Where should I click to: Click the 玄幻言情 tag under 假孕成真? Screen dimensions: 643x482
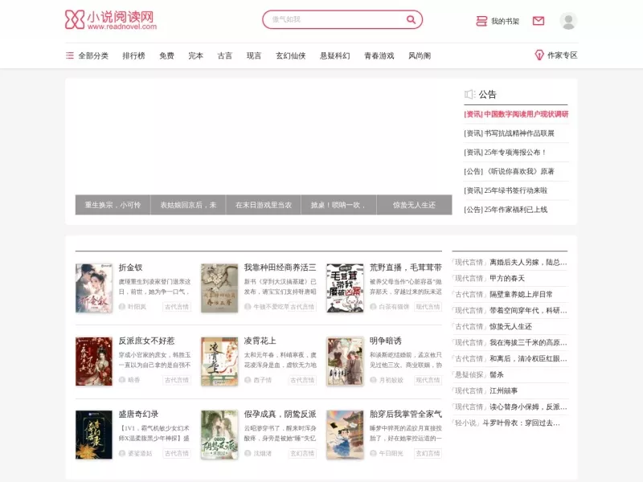[x=302, y=453]
